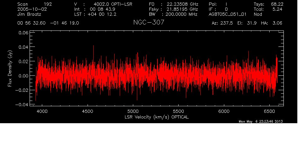Click the El: 31.9 value
The height and width of the screenshot is (154, 303).
[247, 23]
